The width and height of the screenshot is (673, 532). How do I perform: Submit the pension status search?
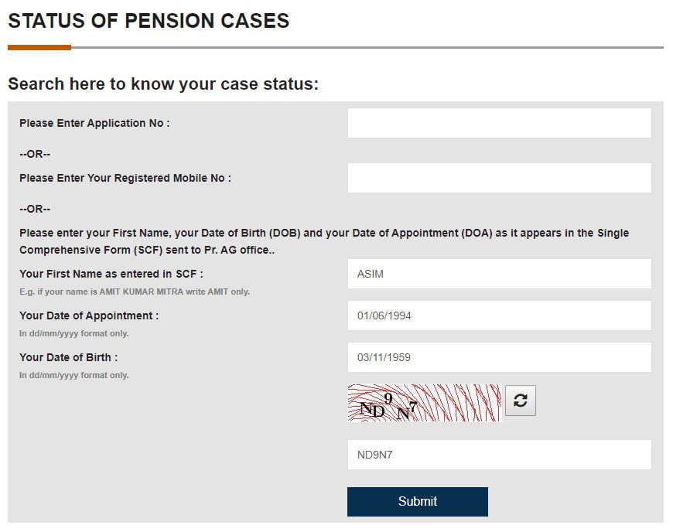[417, 501]
